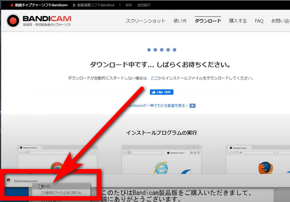Open the 購入する nav item
Viewport: 290px width, 202px height.
pos(238,21)
